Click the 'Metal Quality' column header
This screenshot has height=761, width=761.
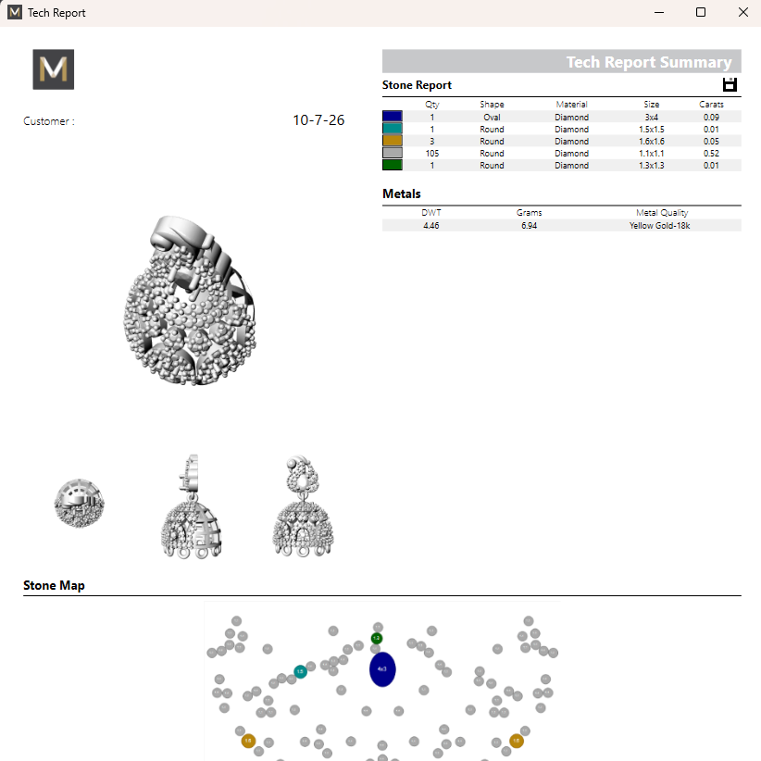click(662, 213)
